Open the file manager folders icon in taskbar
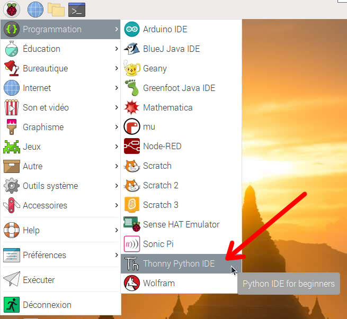The height and width of the screenshot is (319, 347). pos(56,10)
